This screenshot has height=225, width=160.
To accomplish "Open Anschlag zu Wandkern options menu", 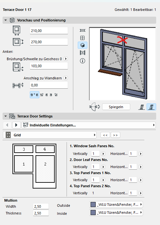I will click(x=66, y=78).
